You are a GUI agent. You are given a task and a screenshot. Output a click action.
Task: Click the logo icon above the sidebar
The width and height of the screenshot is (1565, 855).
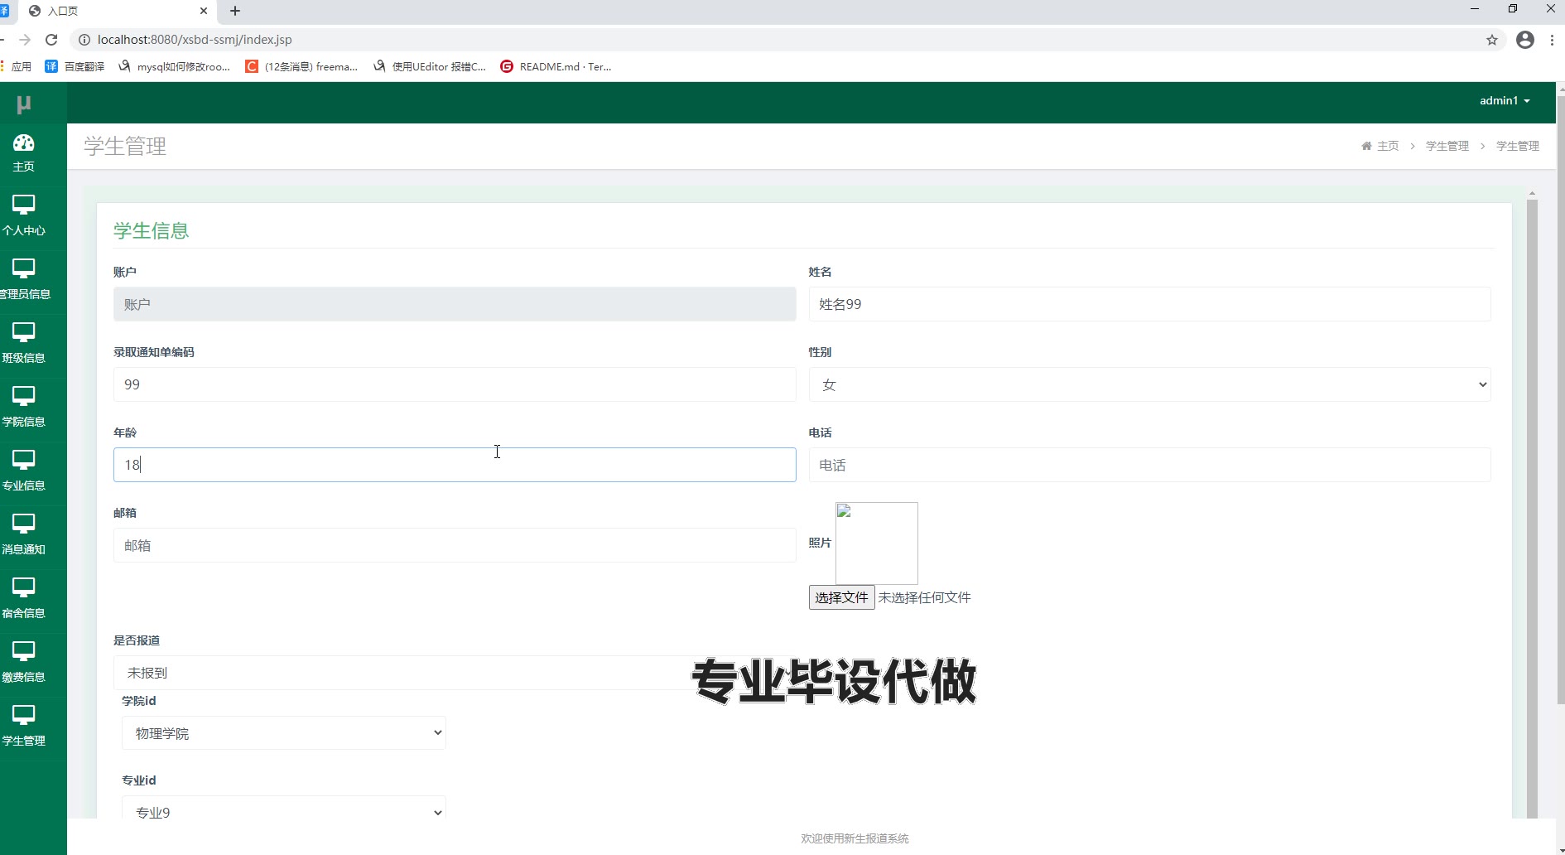click(x=24, y=104)
